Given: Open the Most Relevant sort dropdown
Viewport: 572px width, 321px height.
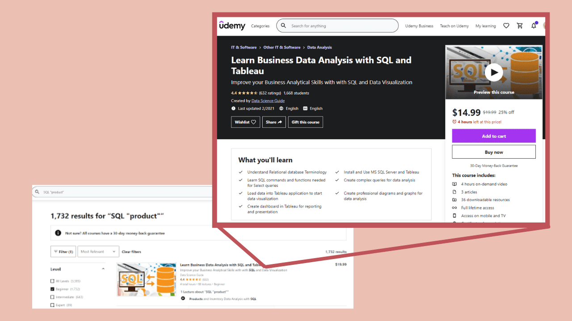Looking at the screenshot, I should [98, 251].
